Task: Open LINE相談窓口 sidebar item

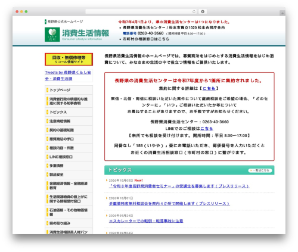Action: [x=69, y=157]
